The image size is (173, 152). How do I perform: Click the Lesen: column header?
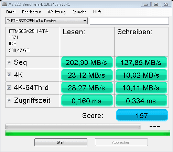click(74, 32)
